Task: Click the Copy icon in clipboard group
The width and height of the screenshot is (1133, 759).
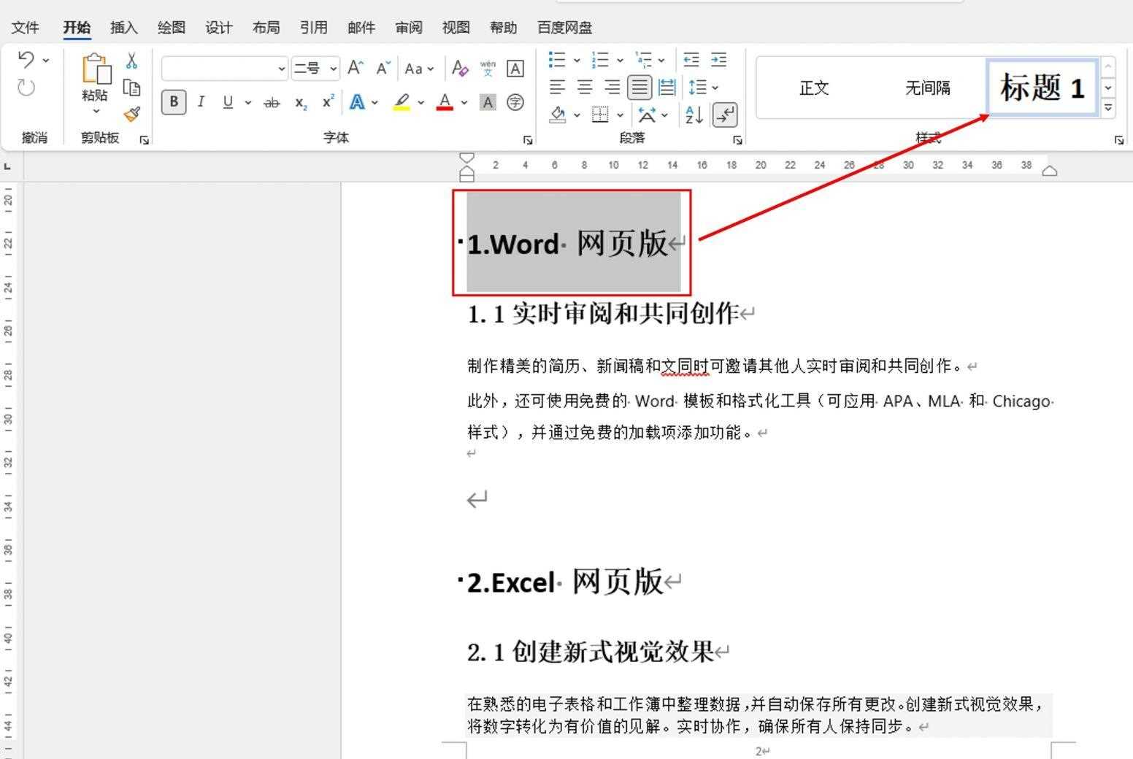Action: click(x=131, y=88)
